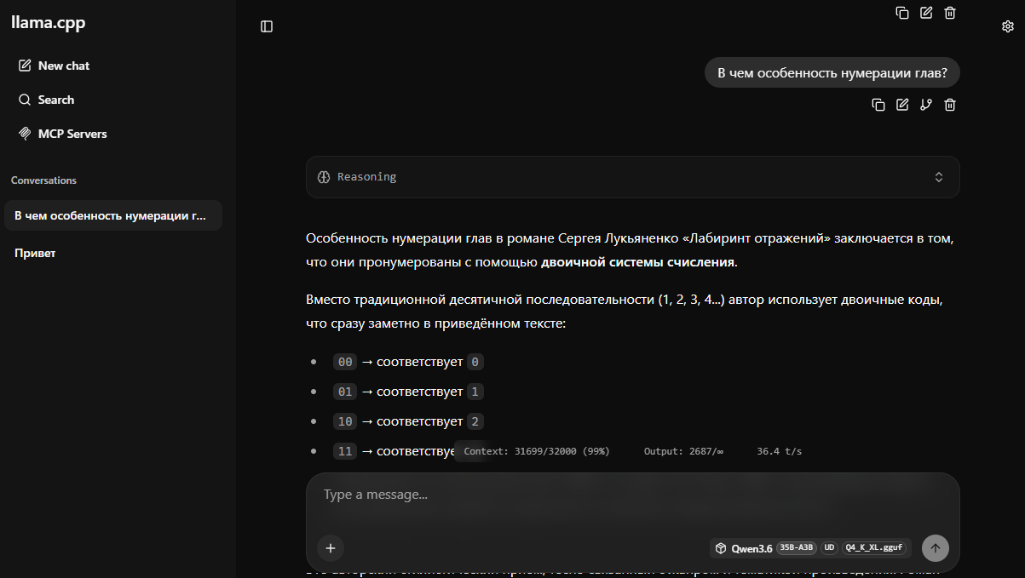Click the '35B-A3B' model tag
Viewport: 1025px width, 578px height.
click(797, 548)
